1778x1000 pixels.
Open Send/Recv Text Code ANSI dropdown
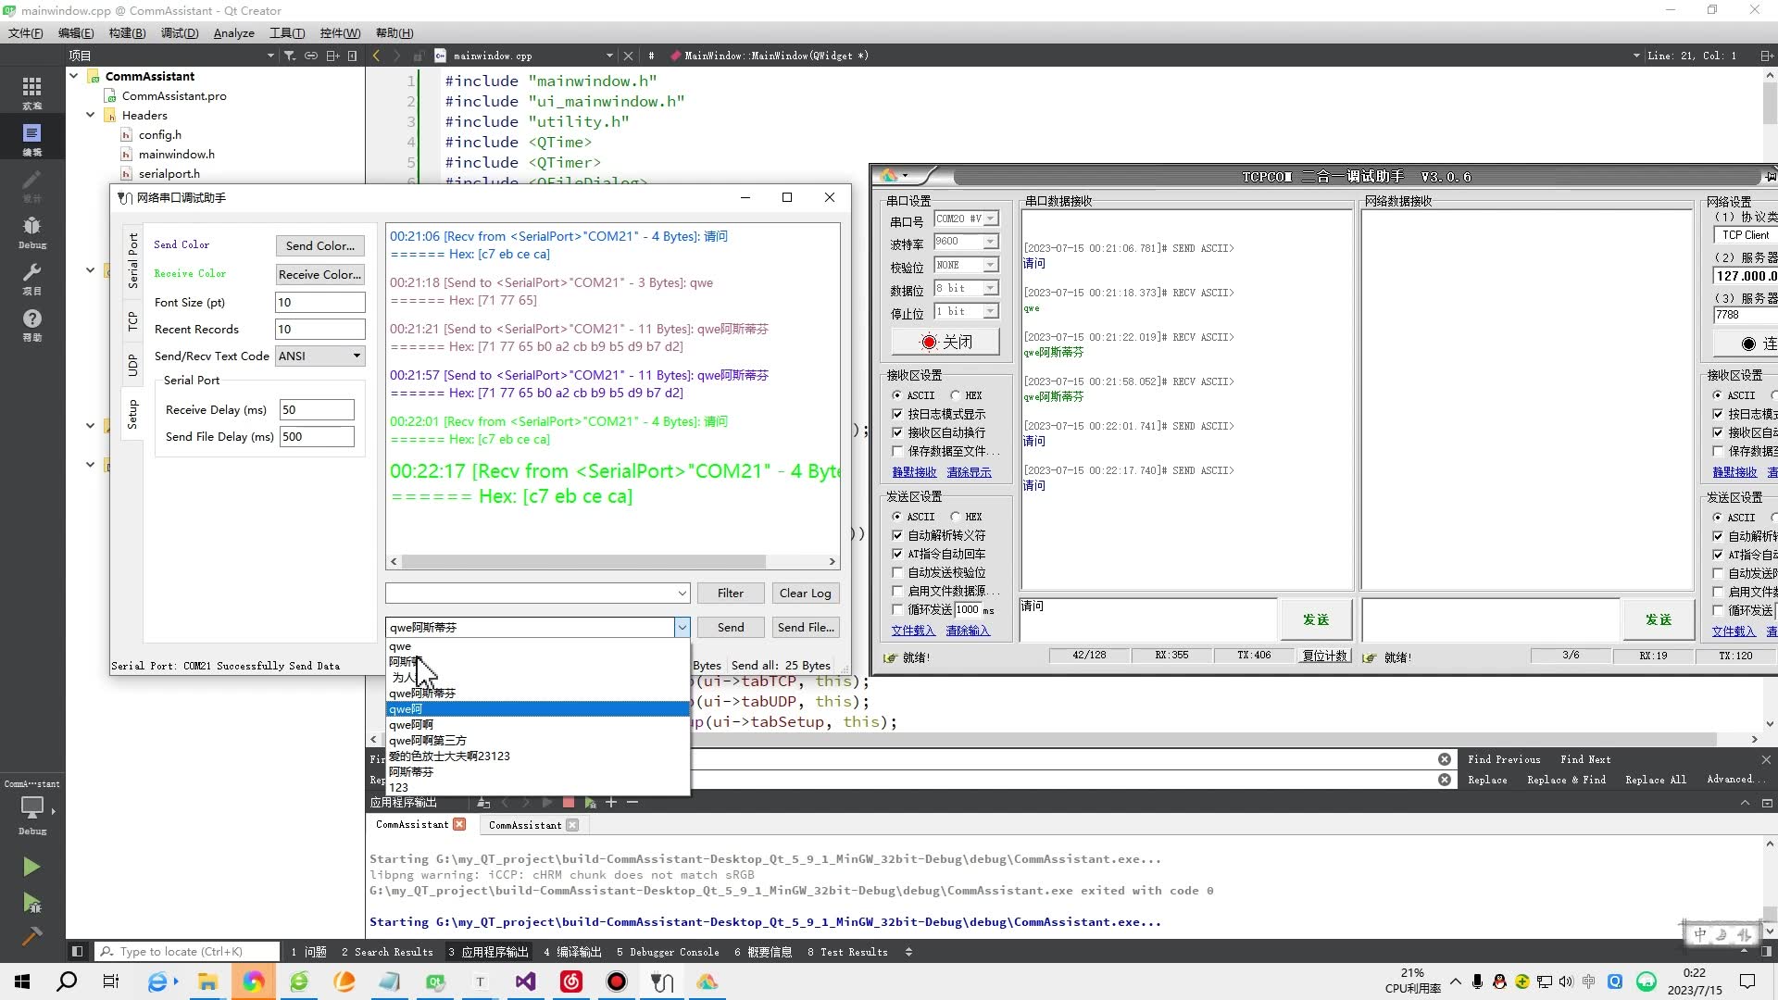tap(320, 356)
